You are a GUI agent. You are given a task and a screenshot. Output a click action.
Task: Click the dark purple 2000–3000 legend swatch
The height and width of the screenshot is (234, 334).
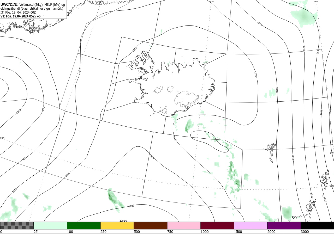[284, 226]
